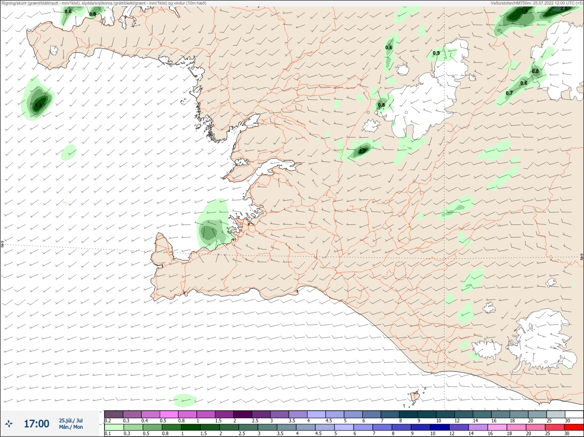The width and height of the screenshot is (584, 437).
Task: Select the bright red 30 rain legend swatch
Action: pyautogui.click(x=574, y=427)
